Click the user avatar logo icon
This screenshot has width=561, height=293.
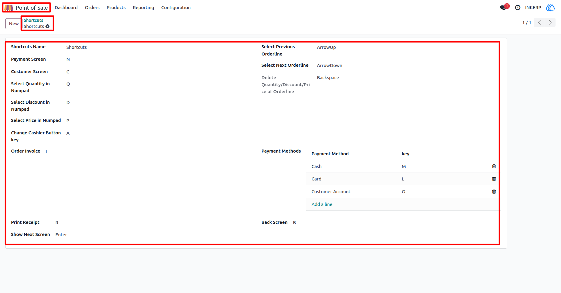point(550,8)
